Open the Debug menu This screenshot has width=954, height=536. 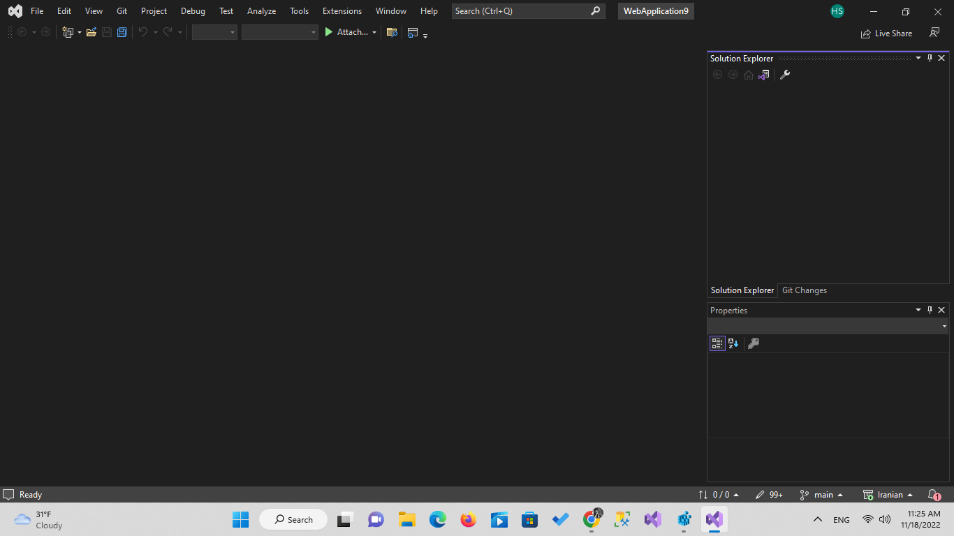[x=193, y=11]
